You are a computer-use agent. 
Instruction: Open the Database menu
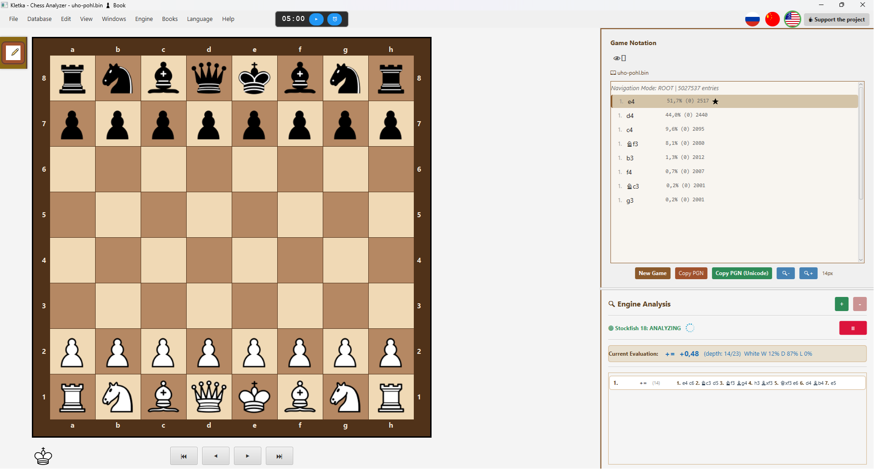click(x=40, y=19)
